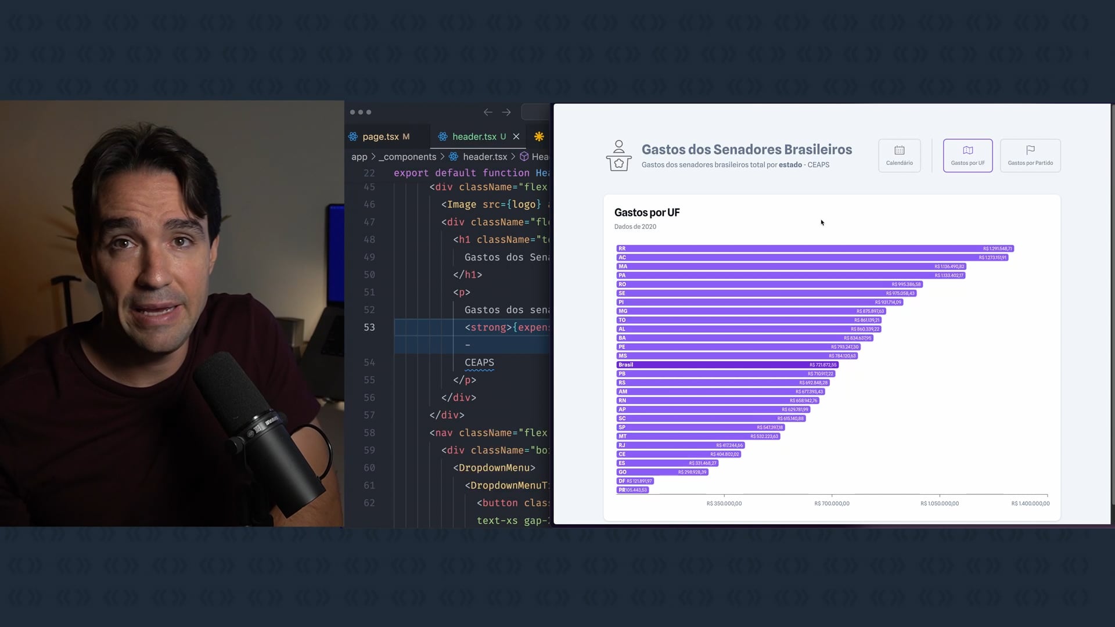Image resolution: width=1115 pixels, height=627 pixels.
Task: Switch to the page.tsx tab
Action: point(380,136)
